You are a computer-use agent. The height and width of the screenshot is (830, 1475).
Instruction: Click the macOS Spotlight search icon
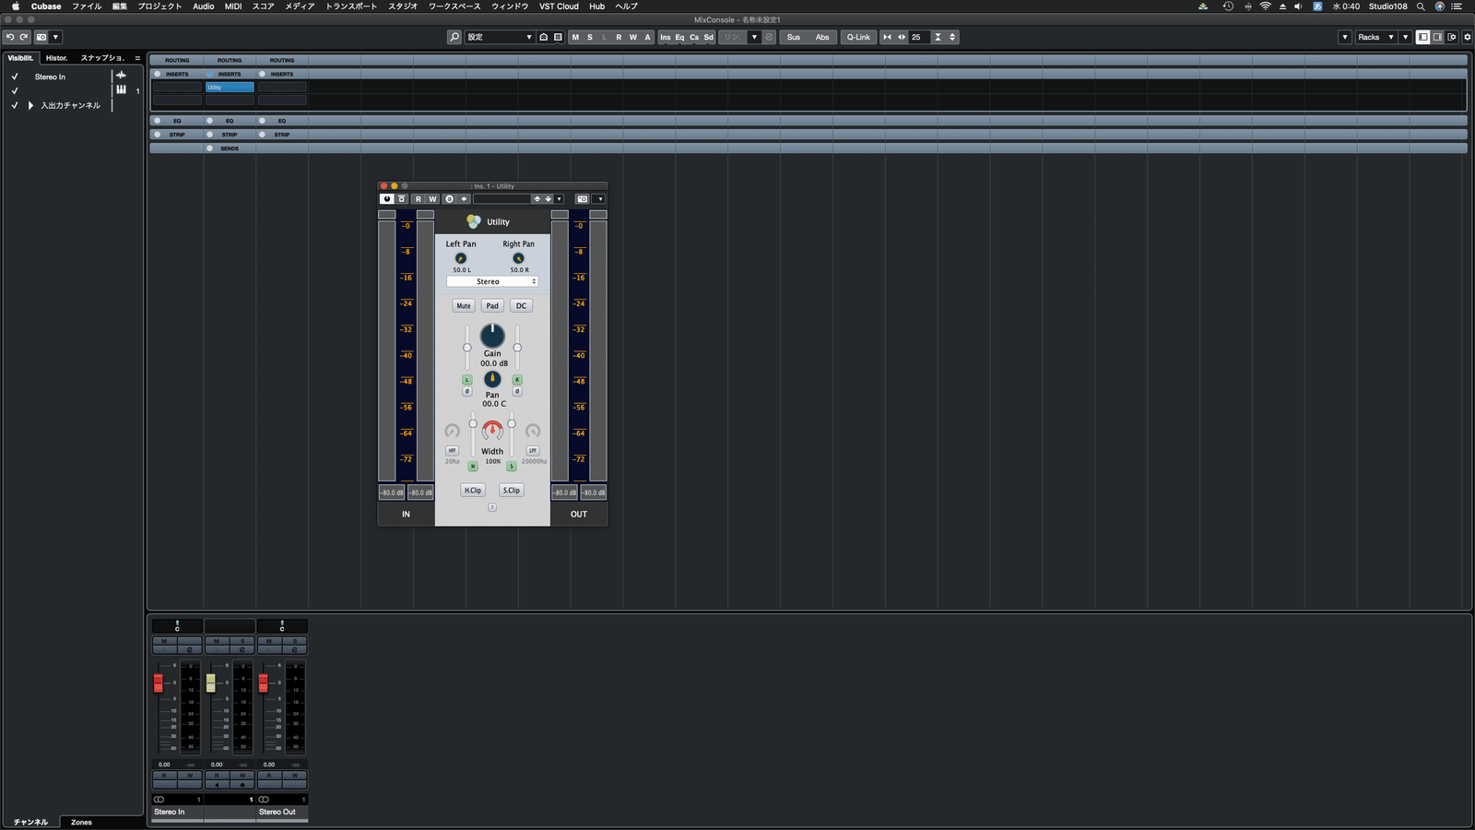1421,6
